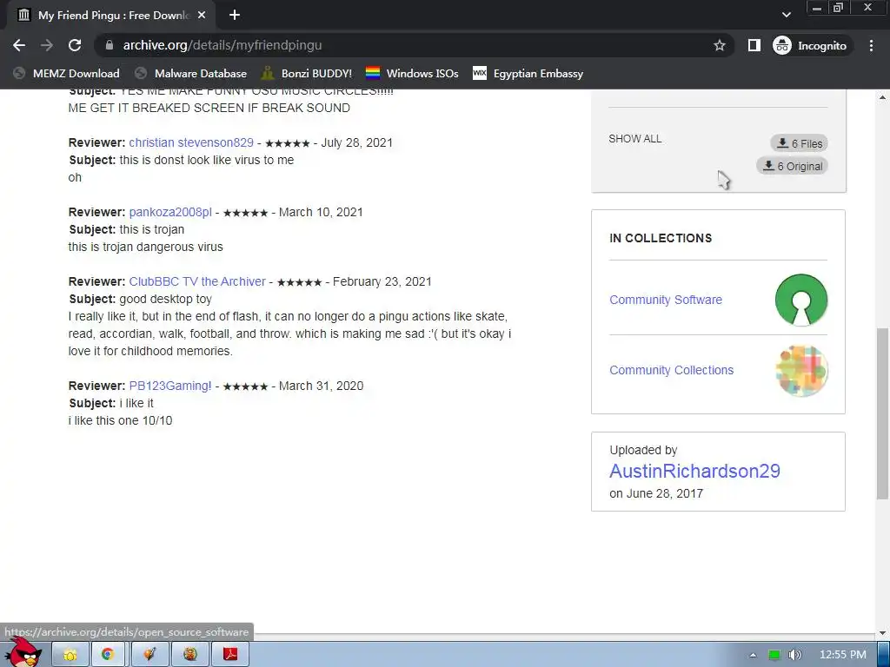Open the side panel icon
Screen dimensions: 890x667
click(754, 45)
